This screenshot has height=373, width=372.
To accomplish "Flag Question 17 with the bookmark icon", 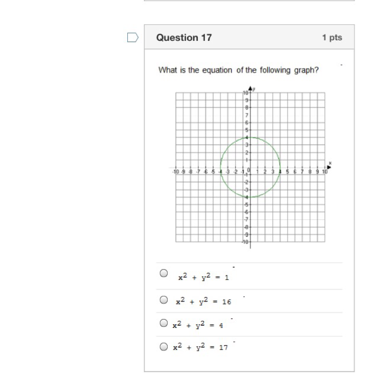I will tap(133, 38).
